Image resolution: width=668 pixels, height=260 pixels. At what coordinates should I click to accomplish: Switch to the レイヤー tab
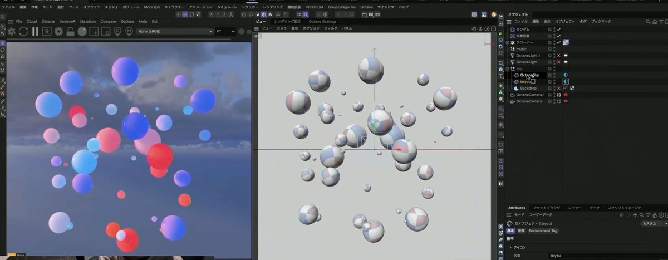pos(574,208)
